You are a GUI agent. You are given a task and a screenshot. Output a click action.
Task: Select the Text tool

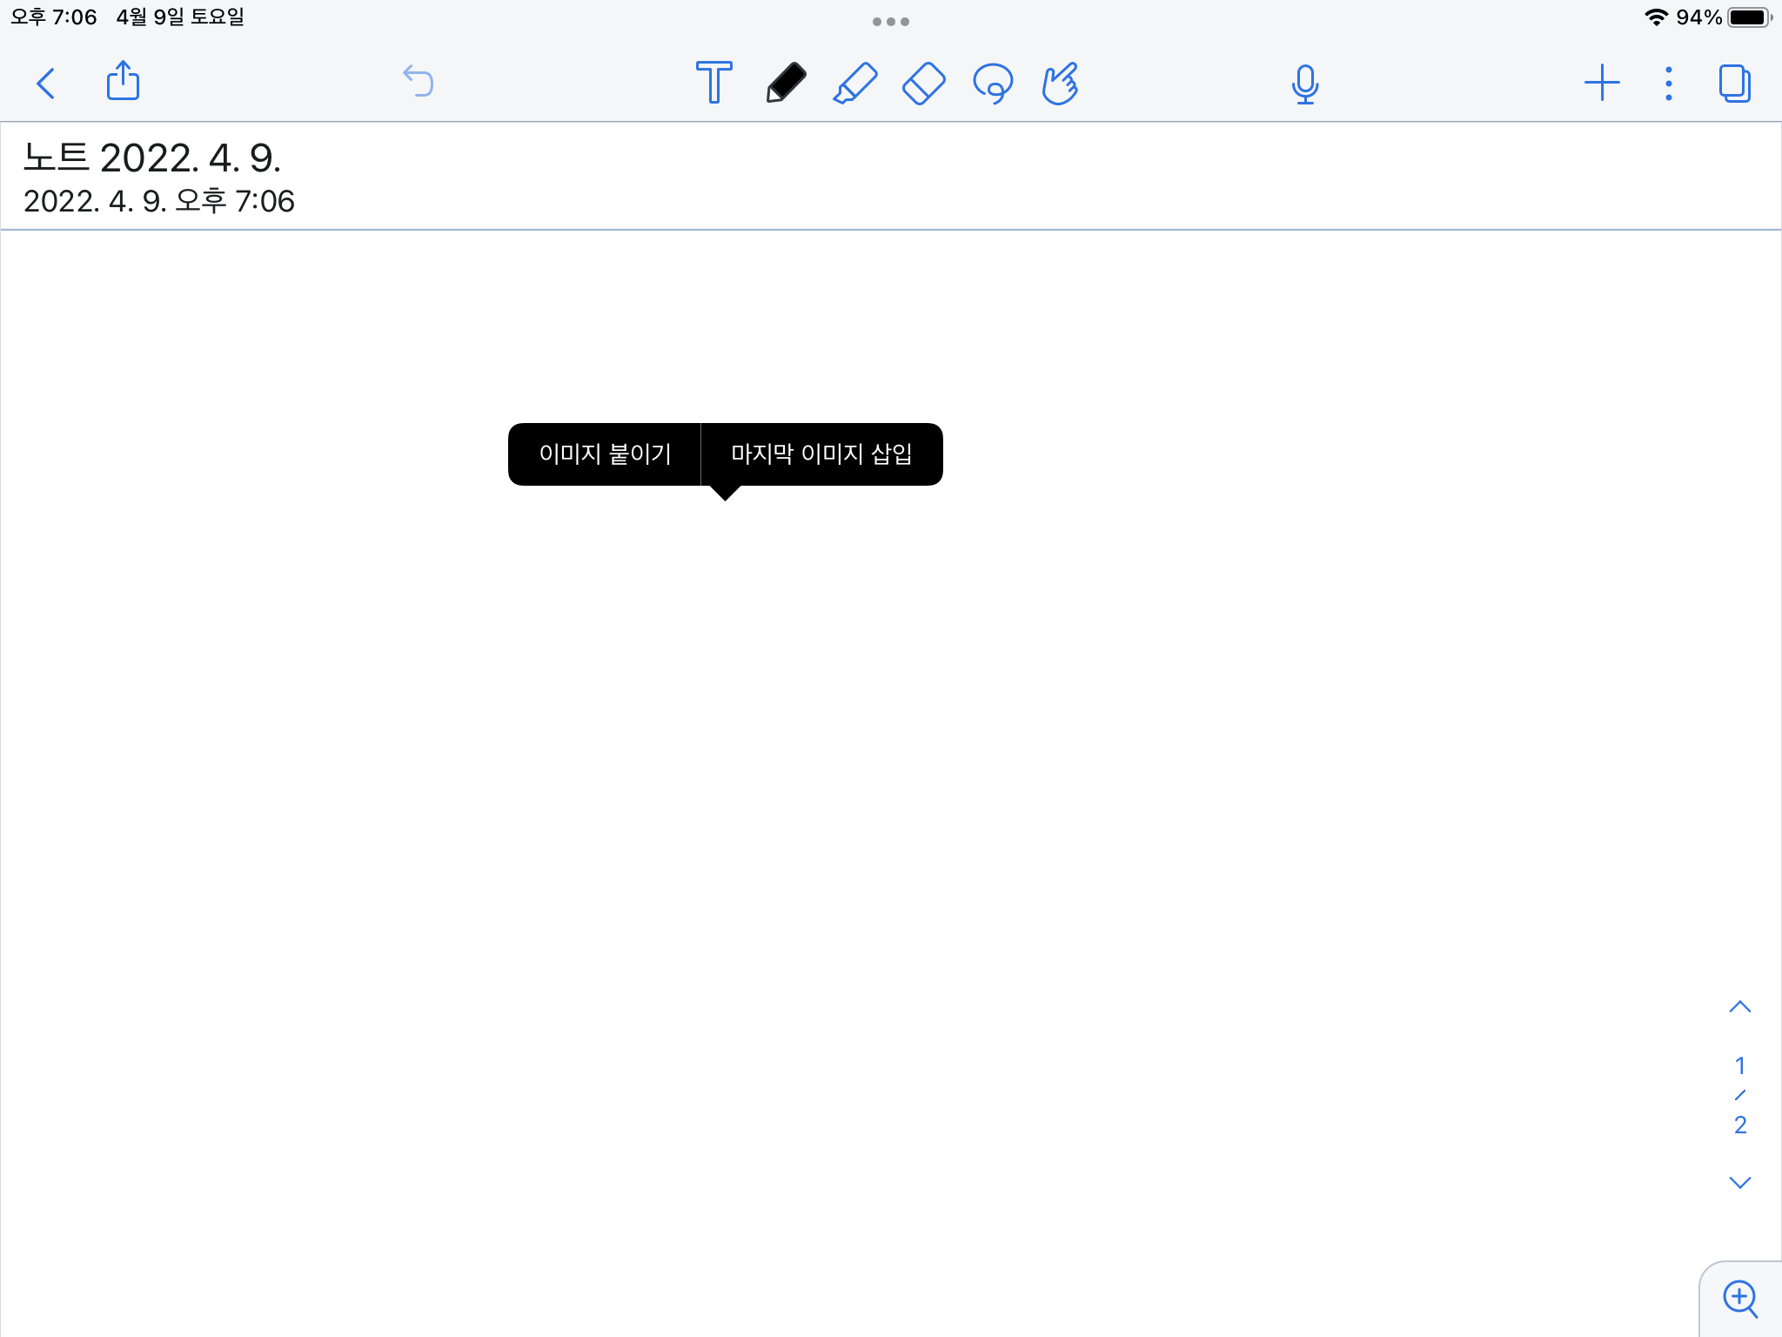coord(713,83)
